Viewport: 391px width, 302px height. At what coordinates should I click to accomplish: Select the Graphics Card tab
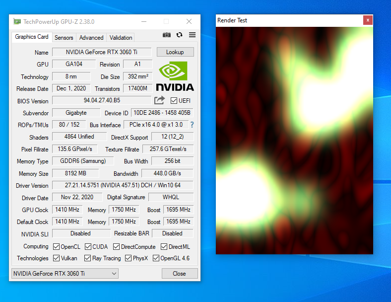pos(32,37)
